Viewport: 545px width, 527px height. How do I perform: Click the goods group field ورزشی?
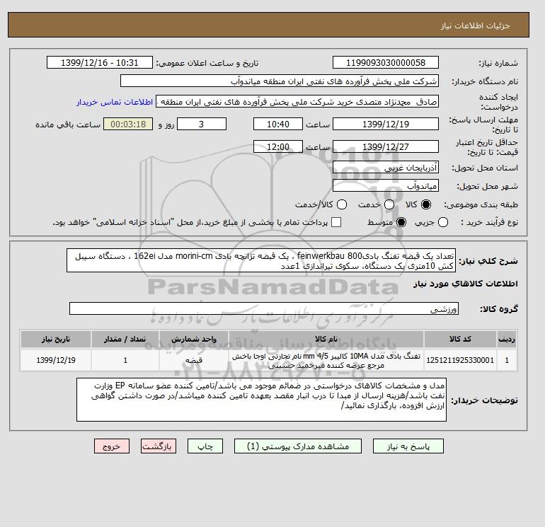264,308
